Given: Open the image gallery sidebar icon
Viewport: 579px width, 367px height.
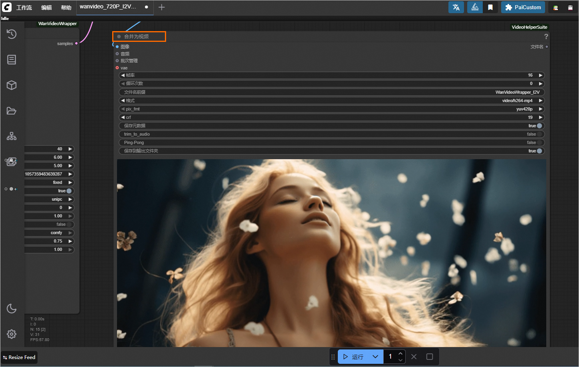Looking at the screenshot, I should tap(12, 162).
